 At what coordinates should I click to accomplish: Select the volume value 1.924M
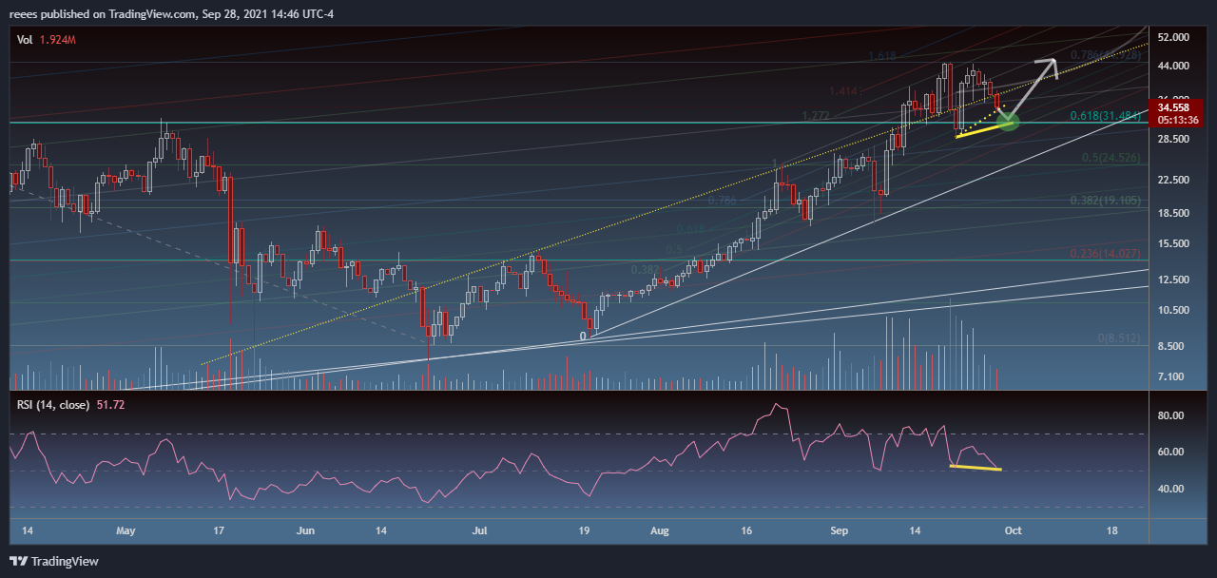[x=58, y=40]
